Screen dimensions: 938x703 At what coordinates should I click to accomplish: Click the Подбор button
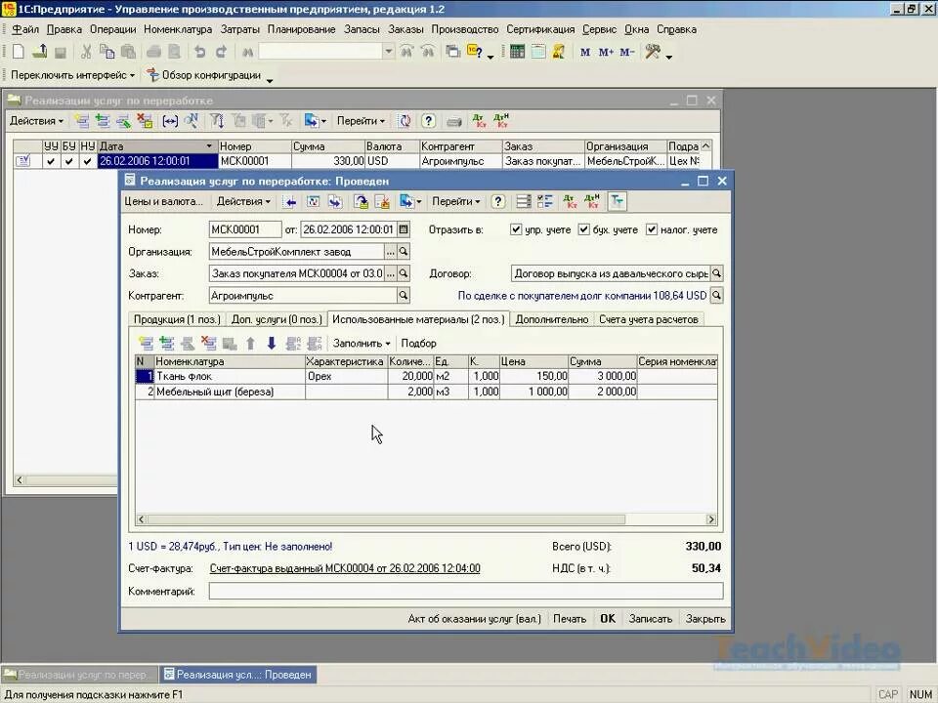tap(419, 343)
